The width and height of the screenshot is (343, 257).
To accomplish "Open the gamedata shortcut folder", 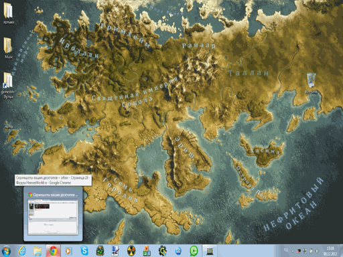I will 8,85.
